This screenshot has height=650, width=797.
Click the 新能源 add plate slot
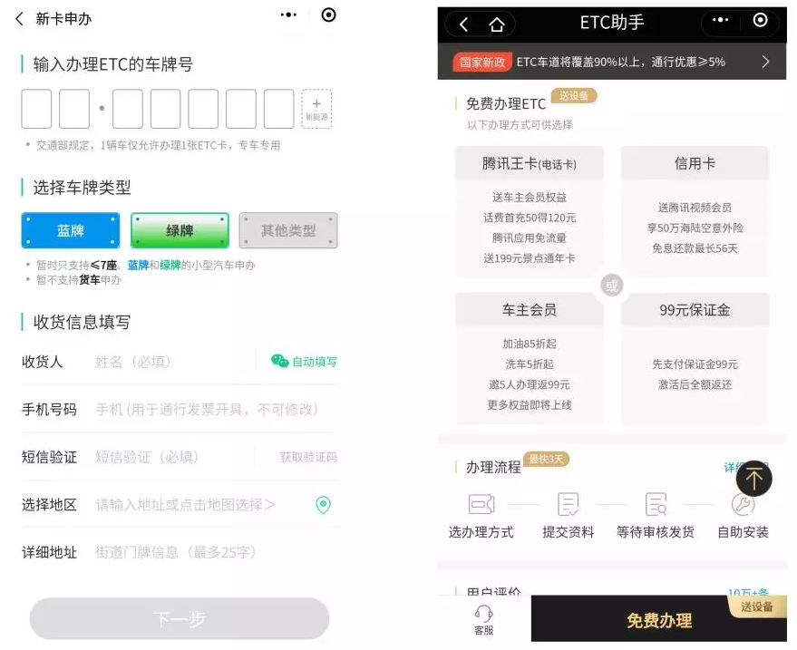(x=318, y=109)
